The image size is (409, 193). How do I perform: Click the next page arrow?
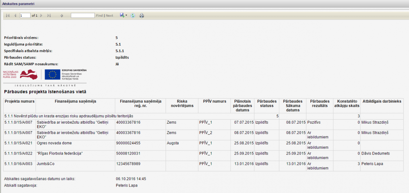(41, 16)
